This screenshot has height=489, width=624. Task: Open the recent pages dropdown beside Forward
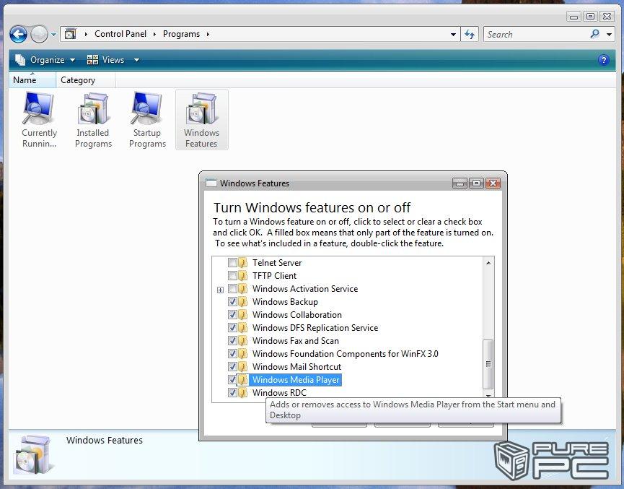[53, 35]
